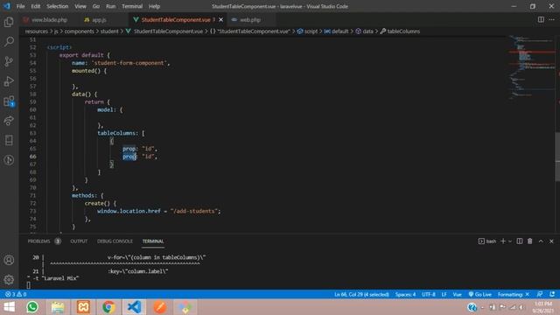Open the Manage gear in activity bar
This screenshot has height=315, width=560.
click(9, 279)
